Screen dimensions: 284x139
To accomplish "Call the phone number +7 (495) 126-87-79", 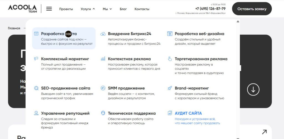I will click(210, 9).
